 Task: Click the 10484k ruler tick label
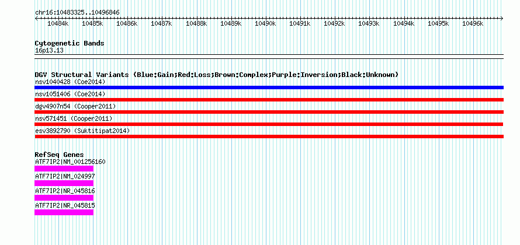coord(58,23)
